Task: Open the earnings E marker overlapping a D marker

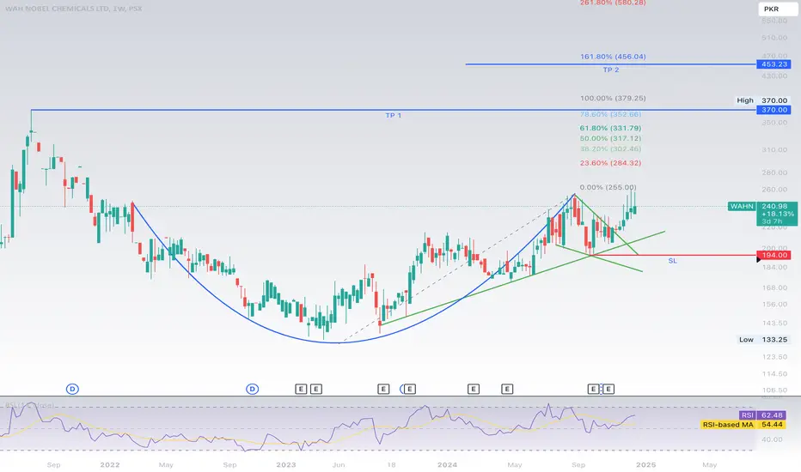Action: coord(410,390)
